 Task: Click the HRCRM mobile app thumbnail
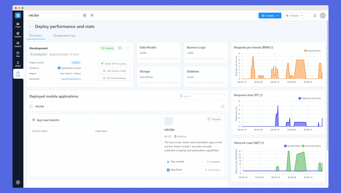click(x=169, y=121)
